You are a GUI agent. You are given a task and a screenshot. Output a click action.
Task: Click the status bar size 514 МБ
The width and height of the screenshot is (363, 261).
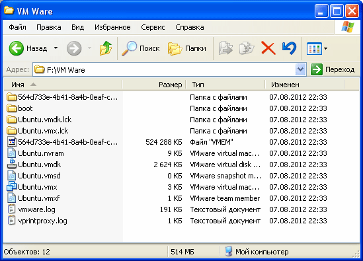tap(182, 252)
